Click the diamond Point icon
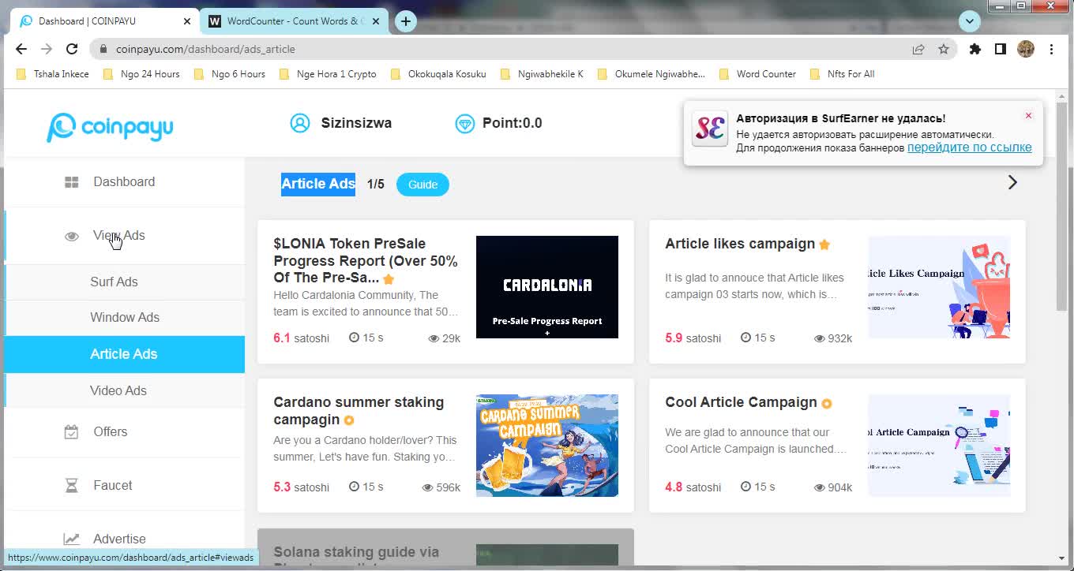The width and height of the screenshot is (1074, 571). [x=465, y=124]
